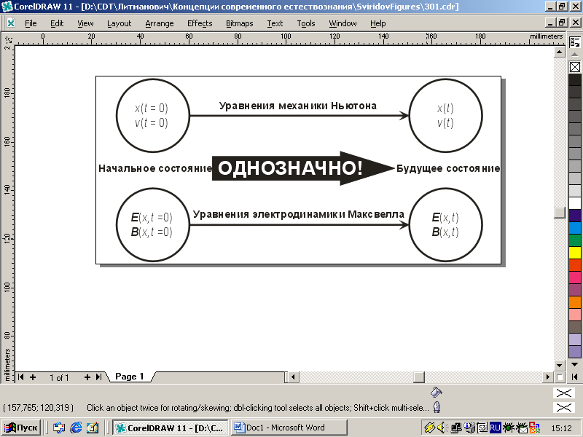This screenshot has height=437, width=583.
Task: Open the File menu
Action: 31,23
